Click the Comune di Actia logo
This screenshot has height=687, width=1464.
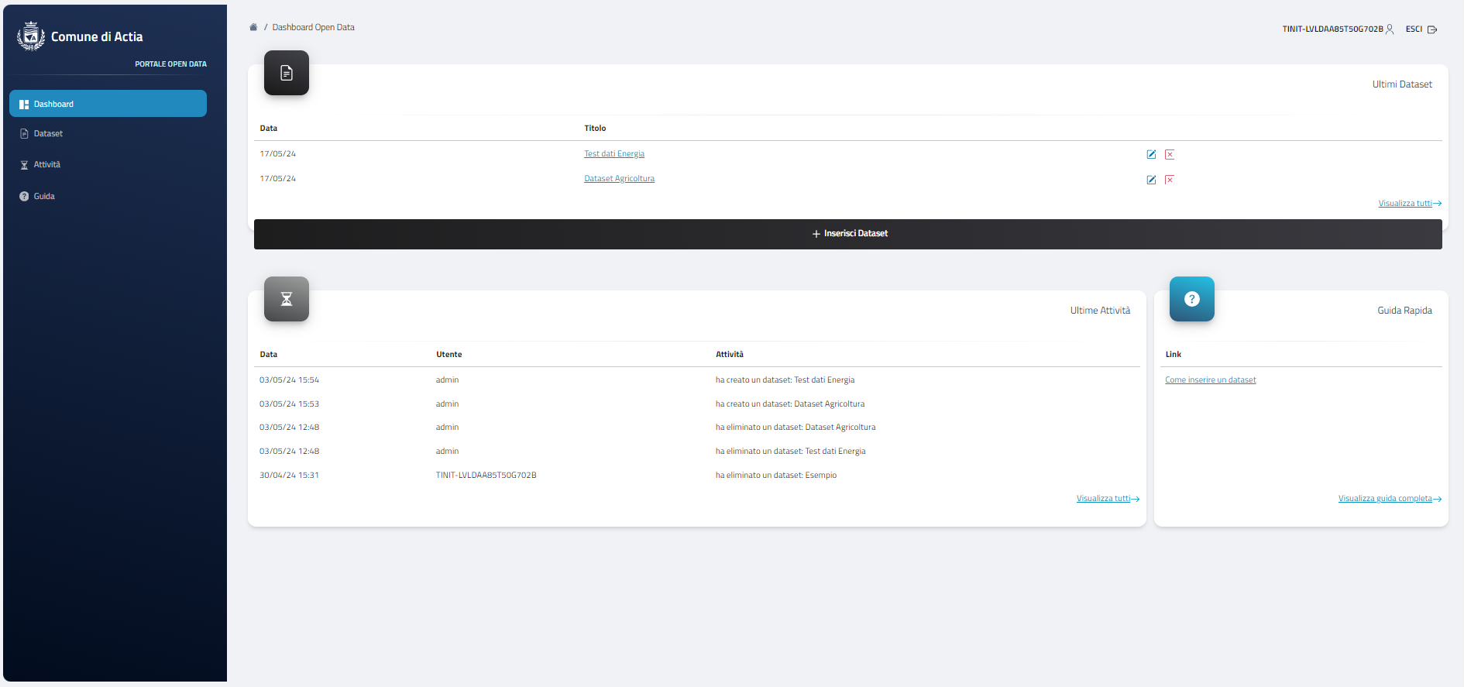coord(31,36)
